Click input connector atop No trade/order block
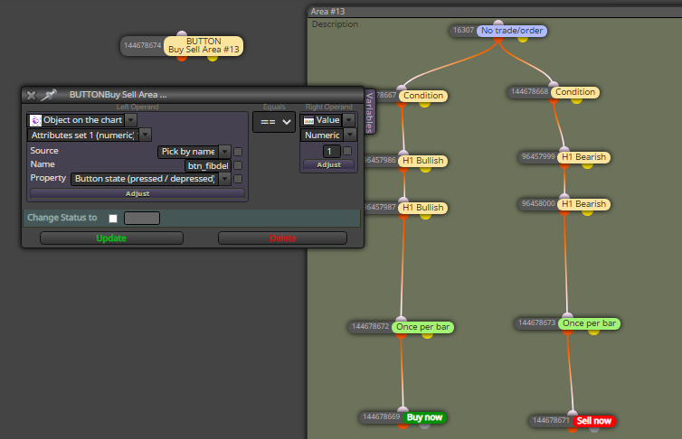 498,23
